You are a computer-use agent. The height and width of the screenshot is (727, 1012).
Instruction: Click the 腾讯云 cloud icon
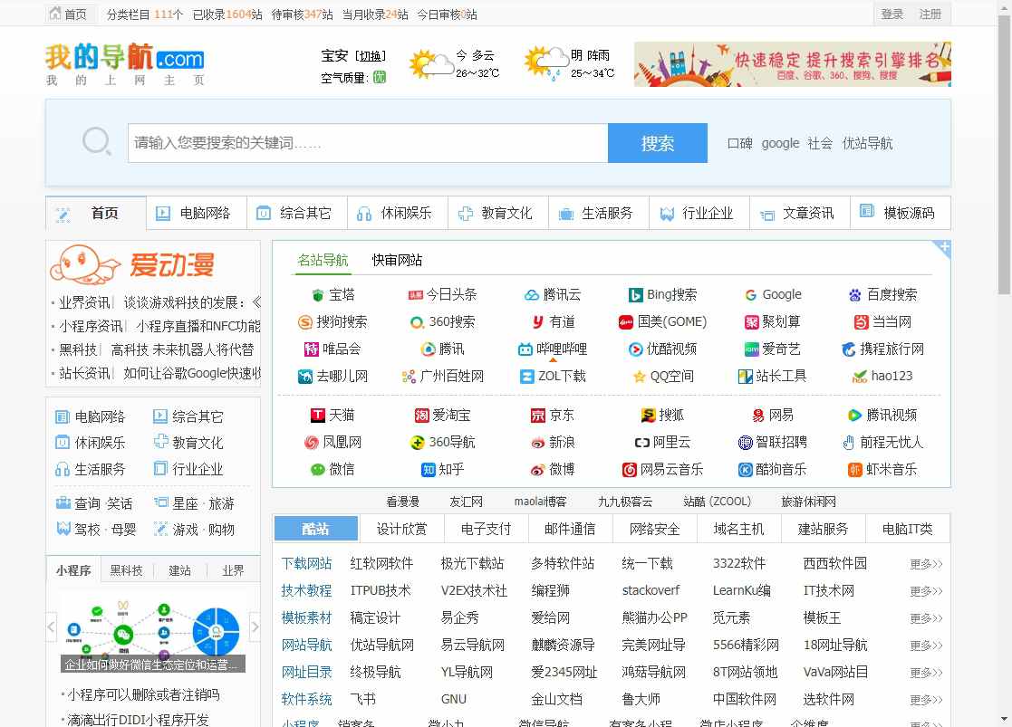[531, 295]
